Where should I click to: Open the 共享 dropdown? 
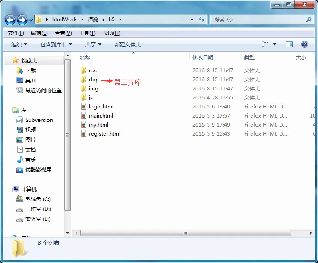[x=93, y=44]
